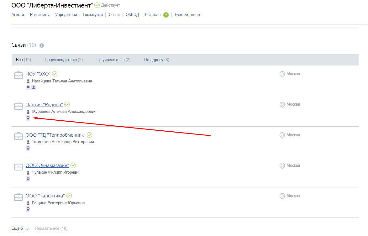Click the flag icon under Нагайцева Татьяна Анатольевна
368x236 pixels.
coord(28,87)
